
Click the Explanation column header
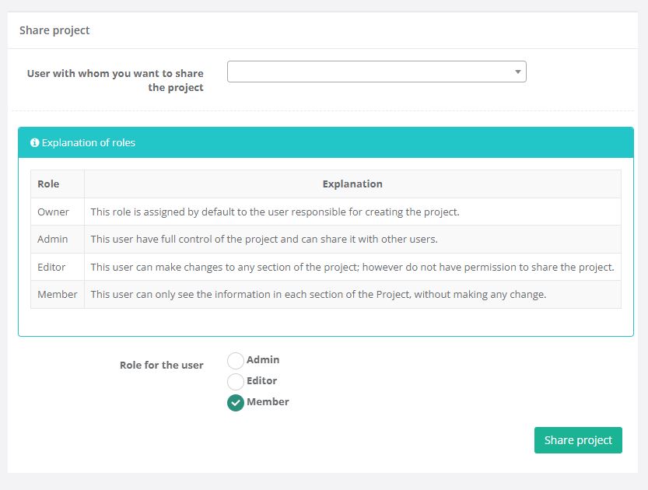coord(352,184)
